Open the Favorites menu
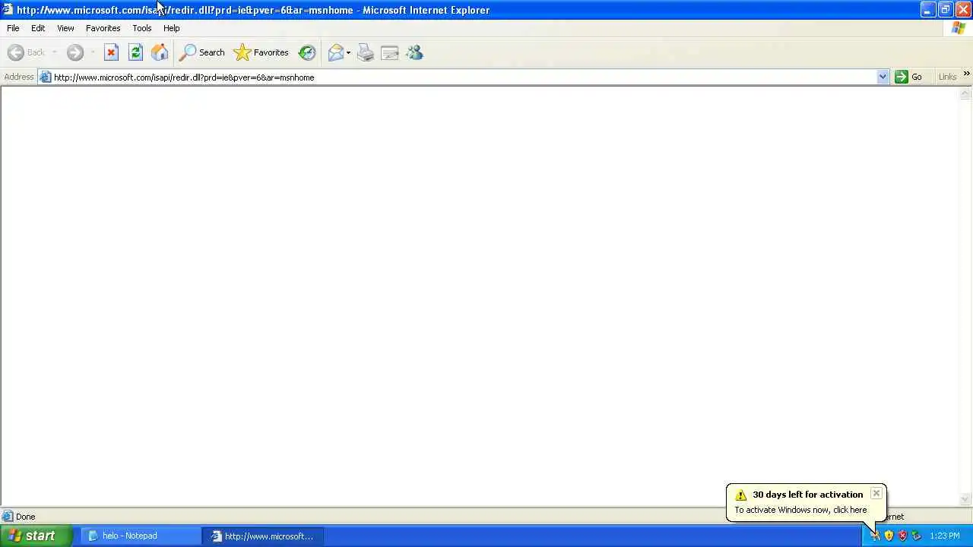 (x=103, y=28)
